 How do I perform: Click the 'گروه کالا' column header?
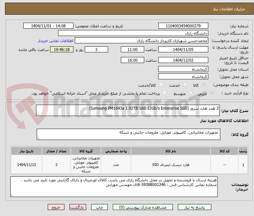(x=86, y=151)
